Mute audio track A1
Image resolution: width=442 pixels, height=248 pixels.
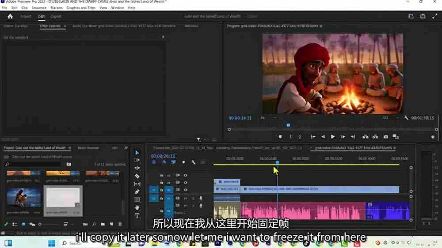tap(185, 199)
